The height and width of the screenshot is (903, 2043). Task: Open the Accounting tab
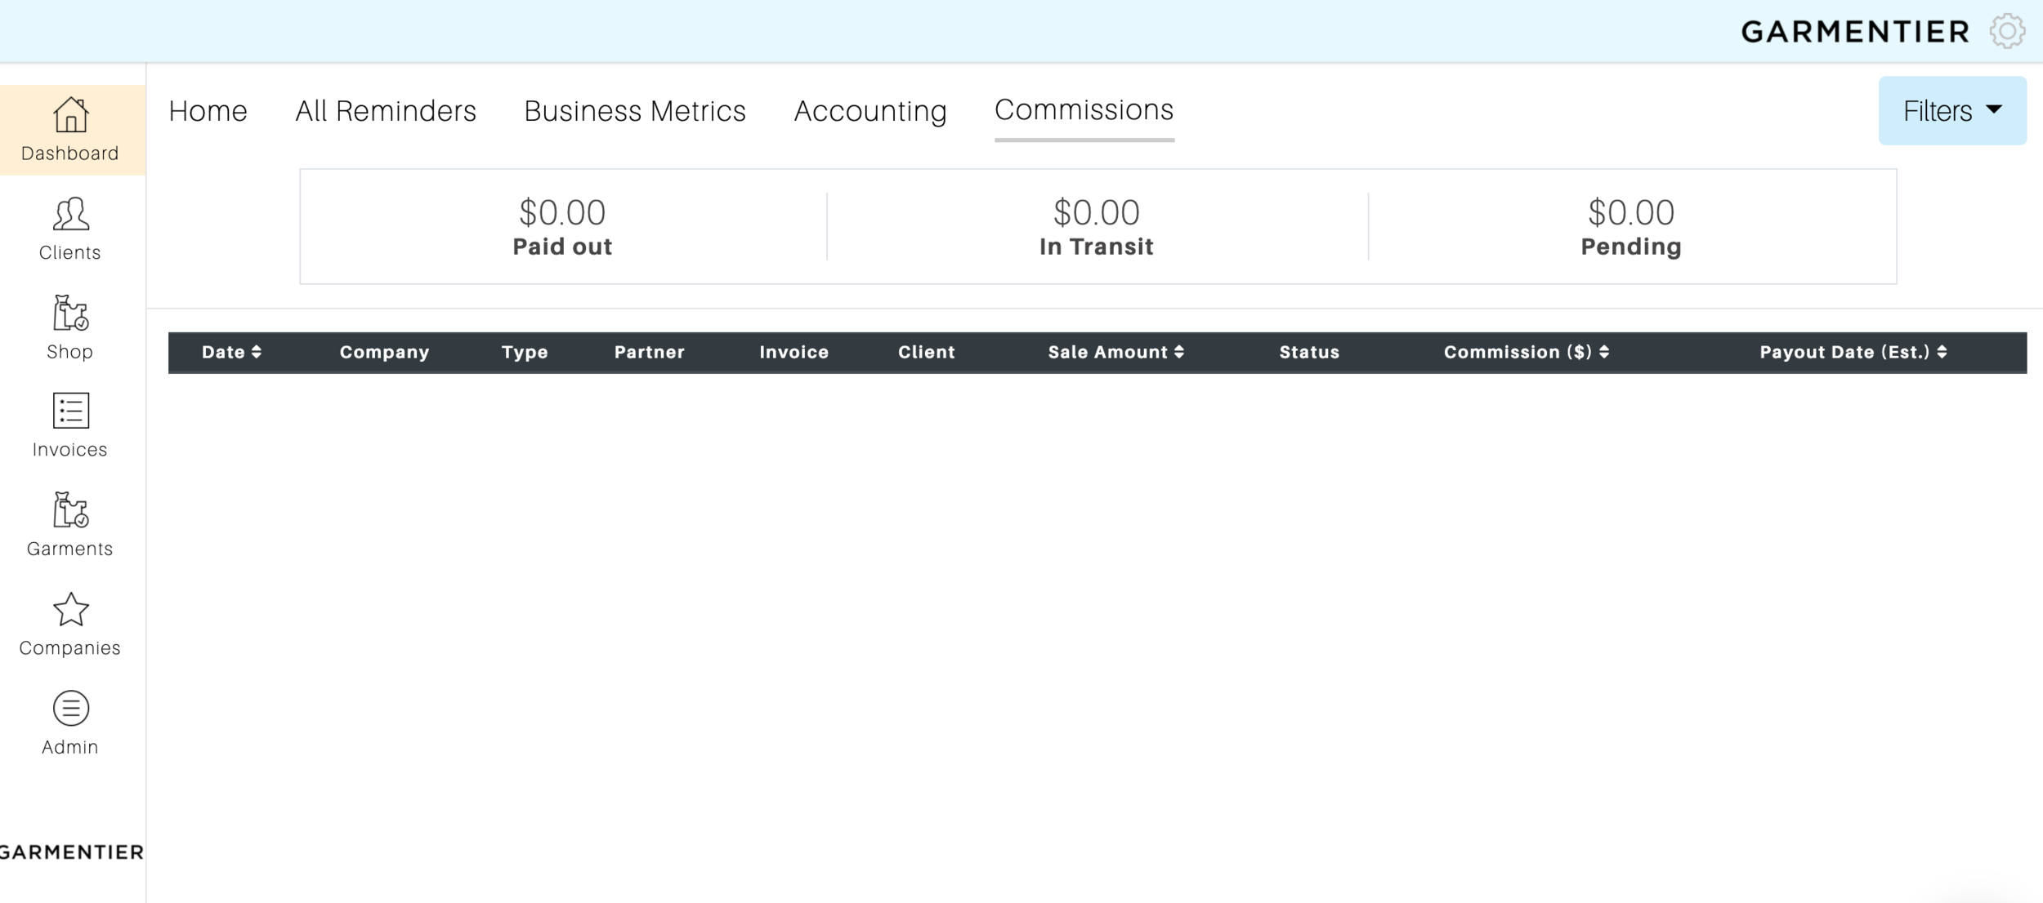pyautogui.click(x=870, y=111)
